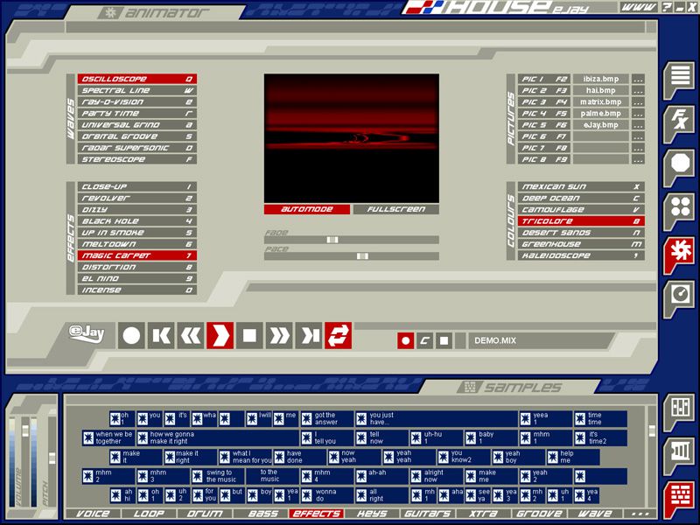
Task: Expand more sample categories with ellipsis tab
Action: (x=640, y=514)
